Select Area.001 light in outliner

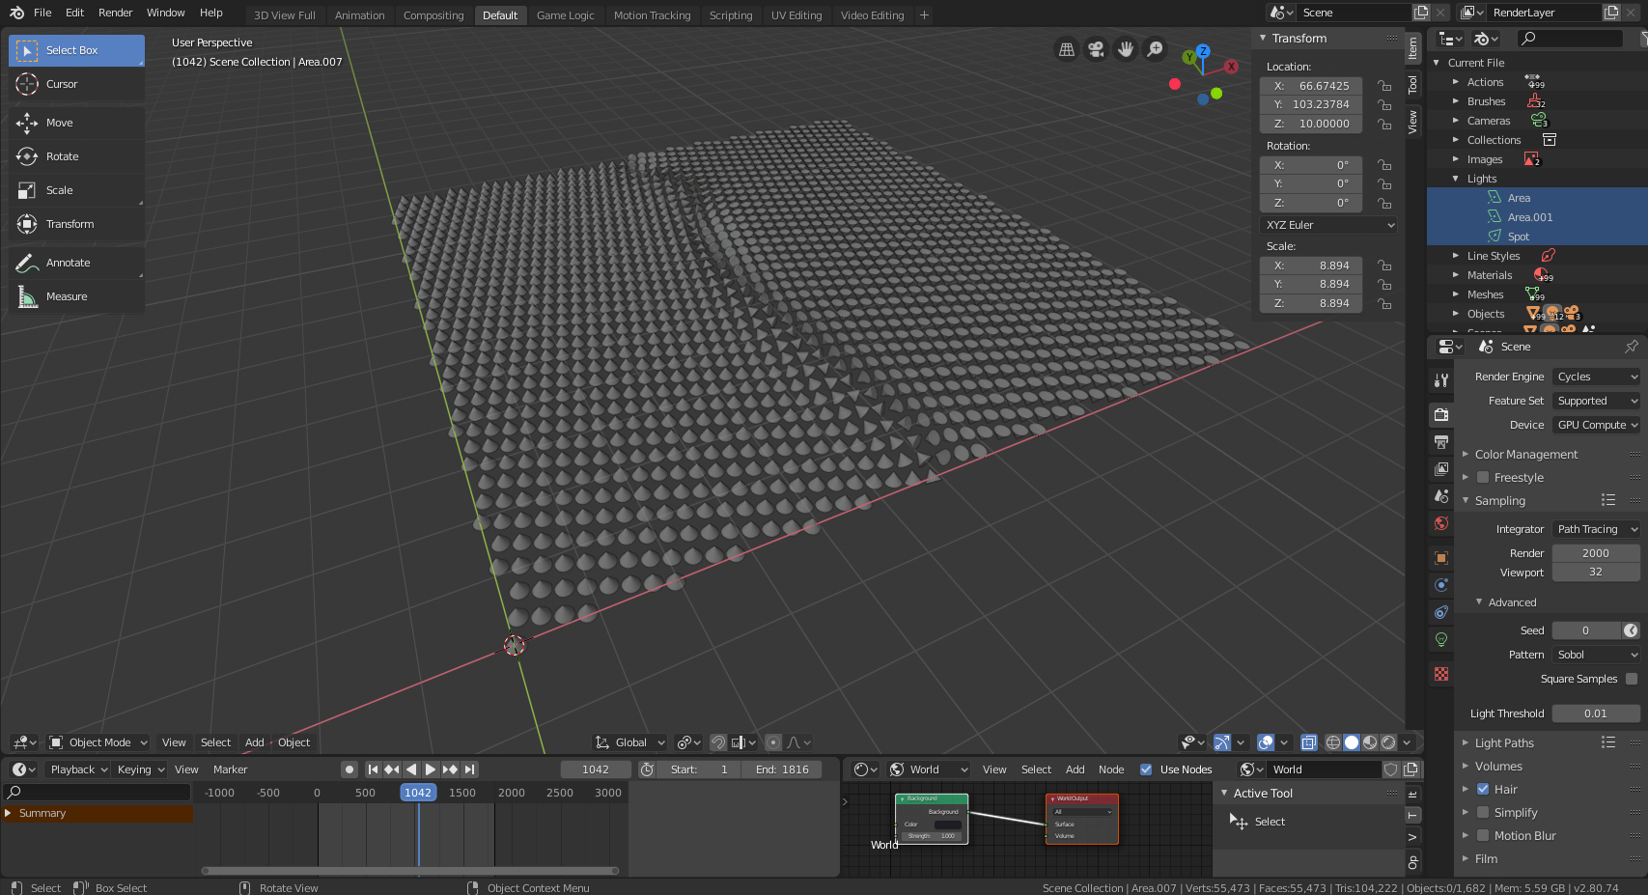pyautogui.click(x=1530, y=217)
